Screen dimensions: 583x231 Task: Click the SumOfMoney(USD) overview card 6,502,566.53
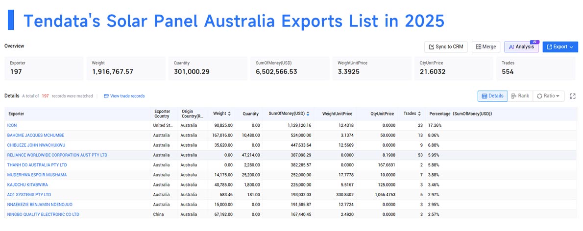coord(290,69)
